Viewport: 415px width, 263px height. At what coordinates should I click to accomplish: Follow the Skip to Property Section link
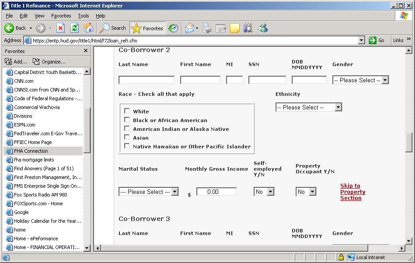click(352, 192)
